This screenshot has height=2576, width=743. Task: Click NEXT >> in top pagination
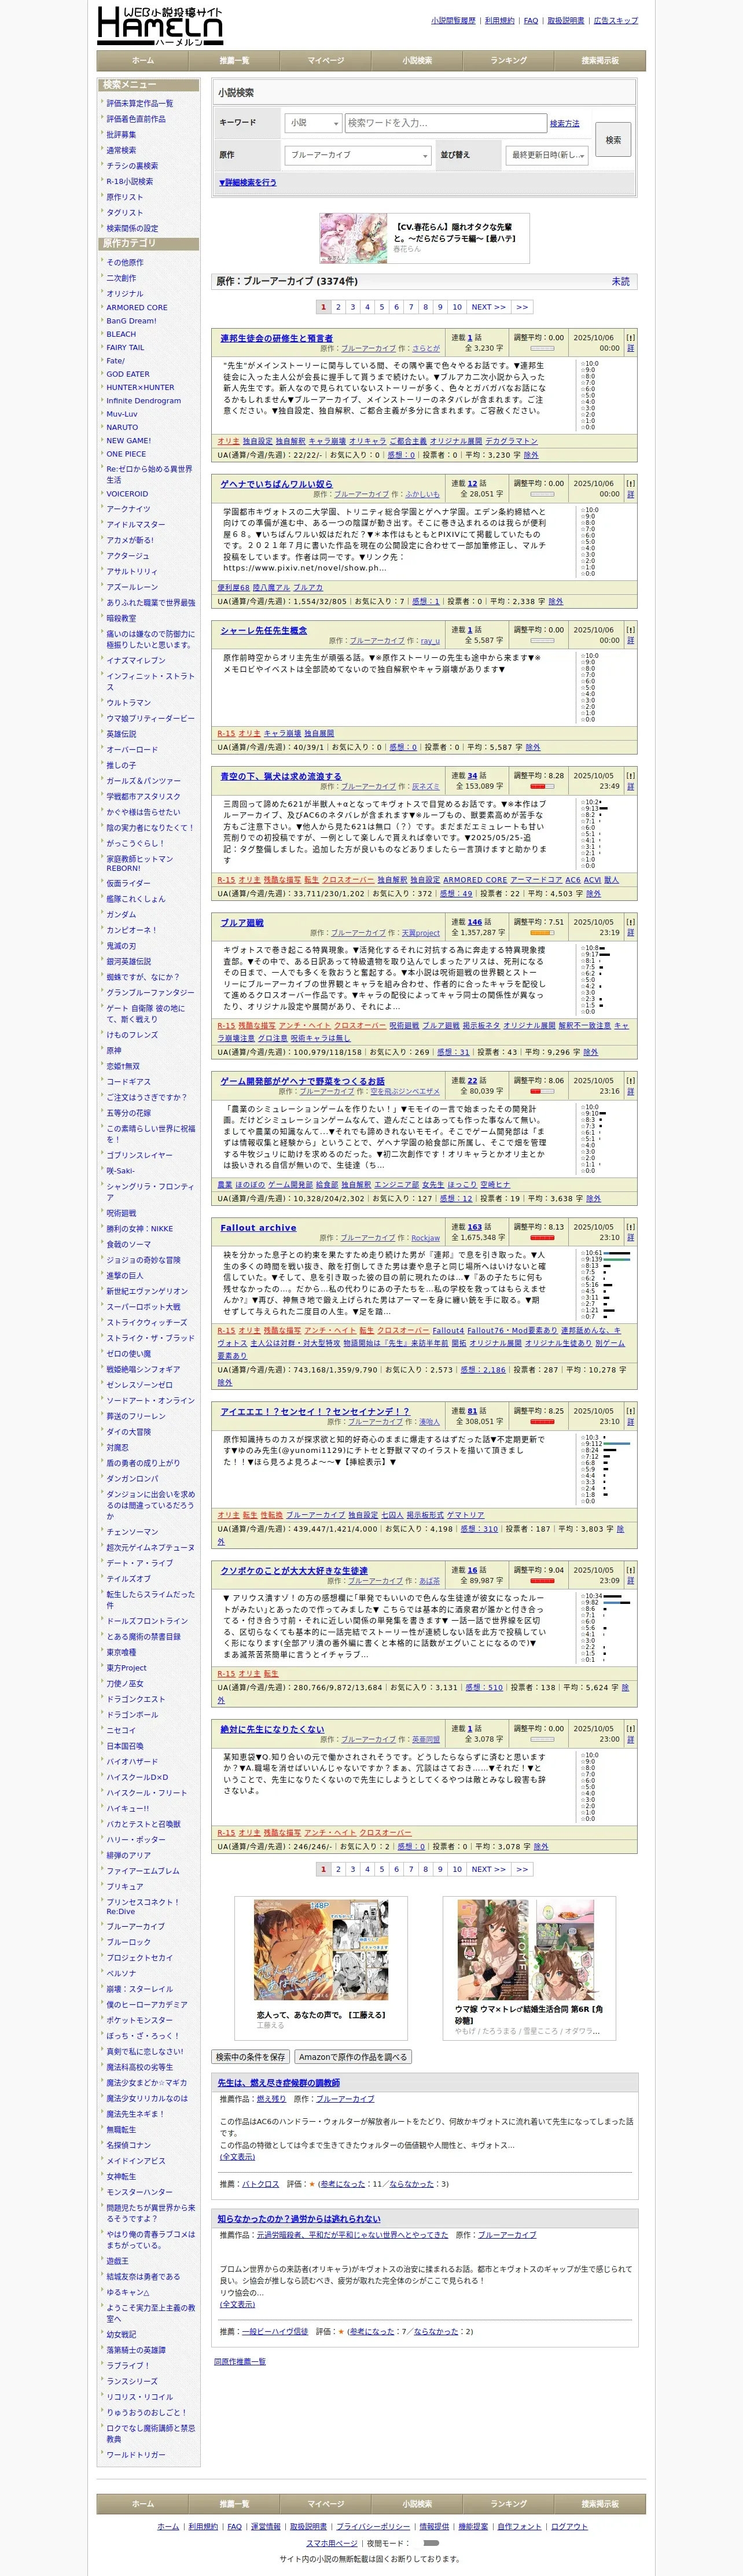pos(489,307)
